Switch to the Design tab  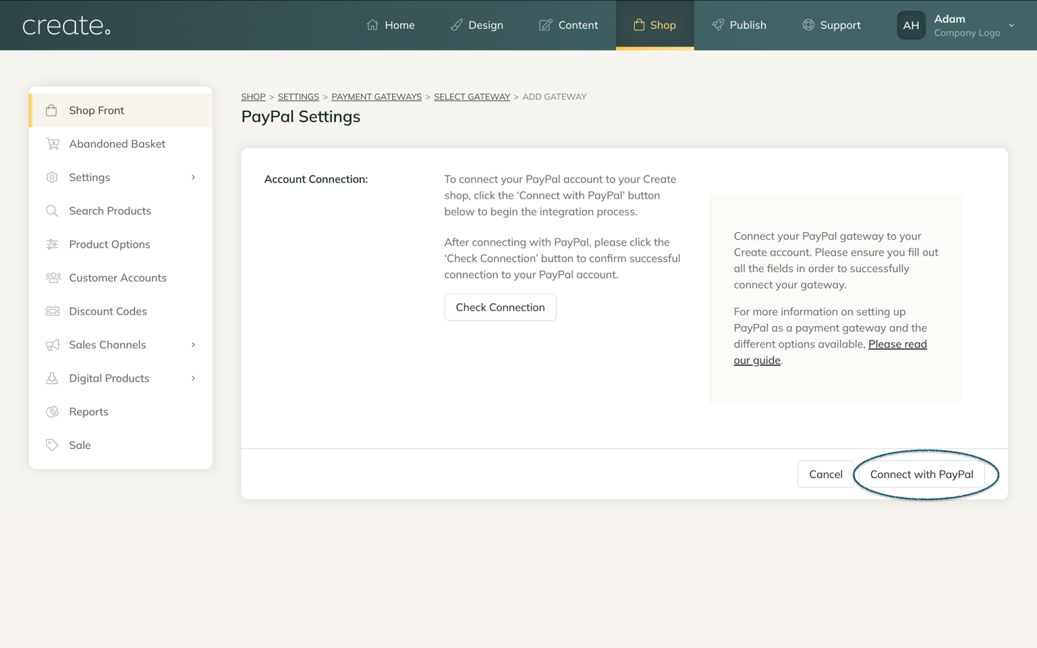[477, 25]
